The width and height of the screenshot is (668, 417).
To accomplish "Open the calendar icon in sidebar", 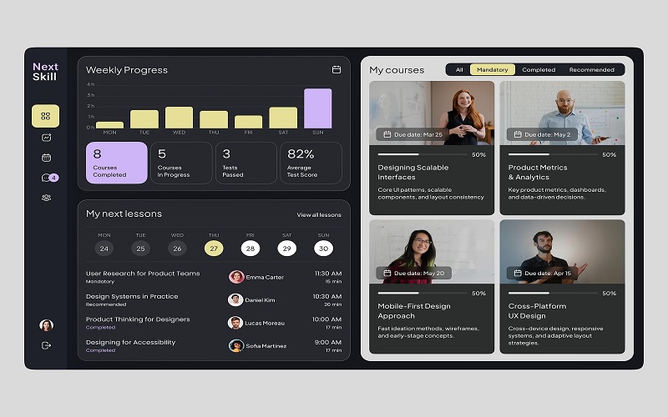I will (46, 158).
